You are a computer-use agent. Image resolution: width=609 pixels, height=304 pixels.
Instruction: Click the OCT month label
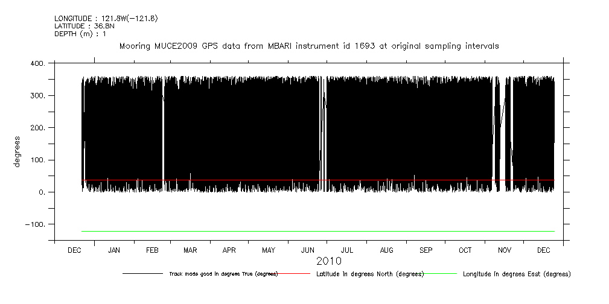coord(465,250)
